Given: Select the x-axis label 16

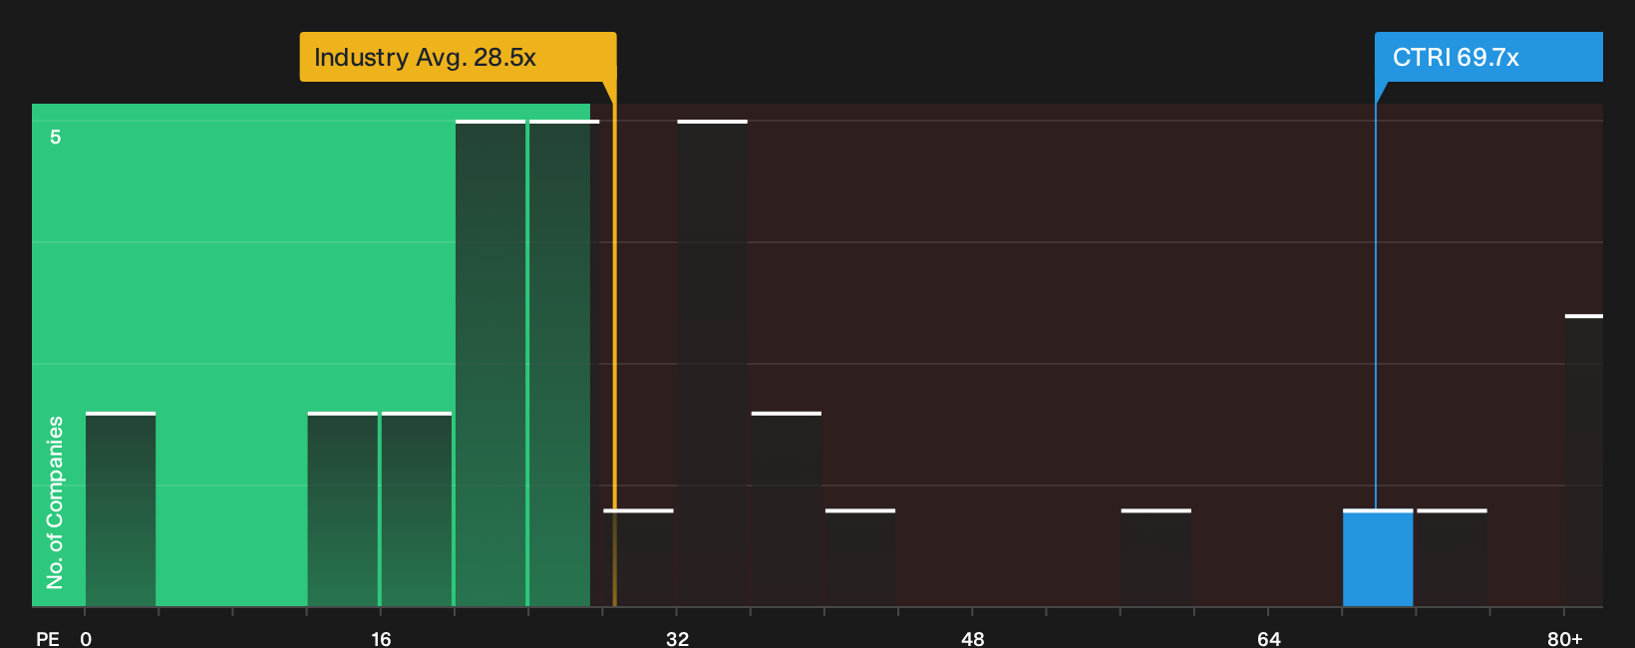Looking at the screenshot, I should click(x=381, y=639).
